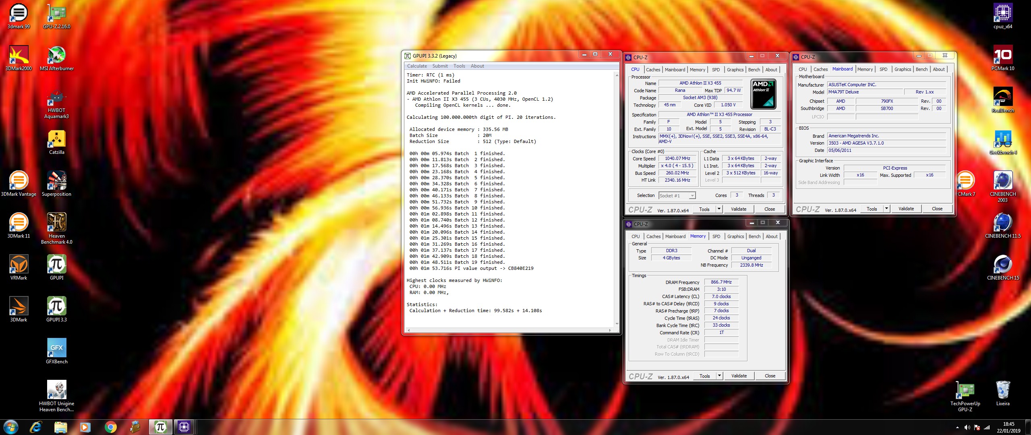Image resolution: width=1031 pixels, height=435 pixels.
Task: Open Tools dropdown arrow in Mainboard window
Action: coord(886,209)
